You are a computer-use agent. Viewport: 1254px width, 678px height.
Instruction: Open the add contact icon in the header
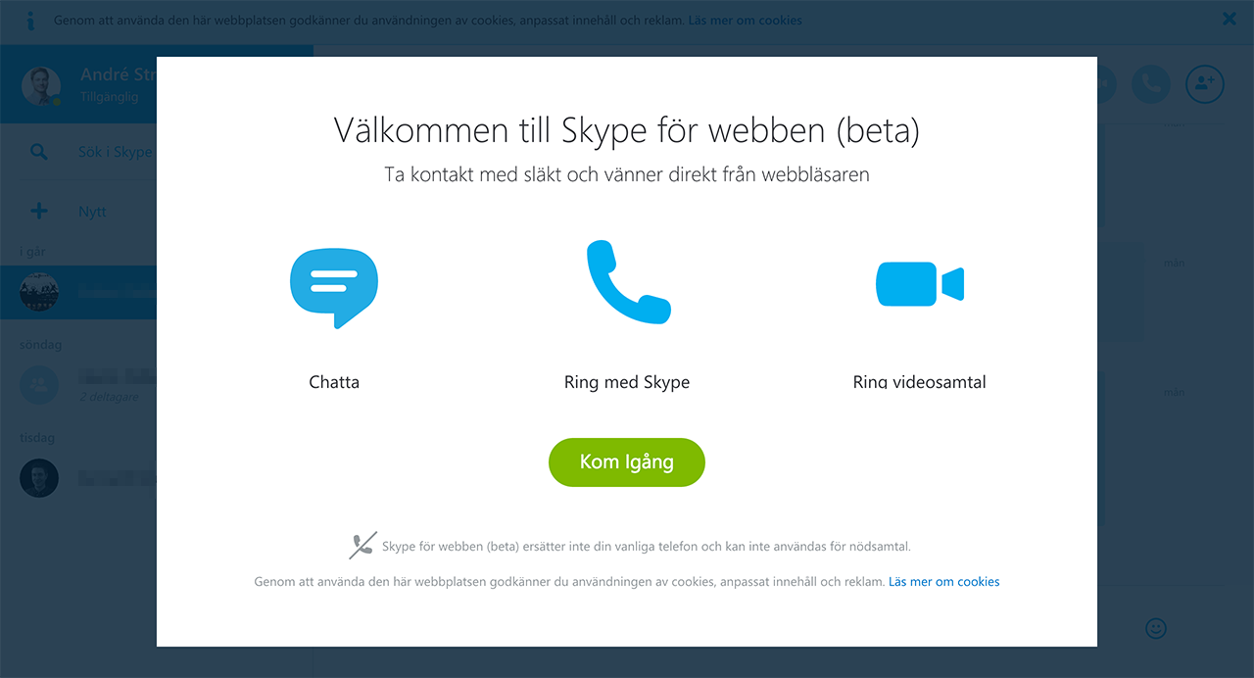point(1204,84)
